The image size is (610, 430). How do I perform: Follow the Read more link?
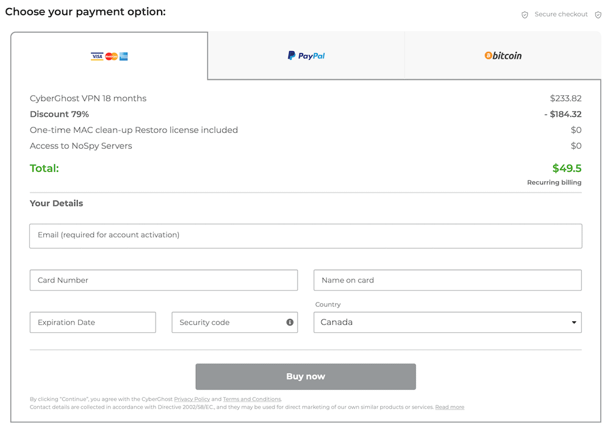[x=450, y=407]
